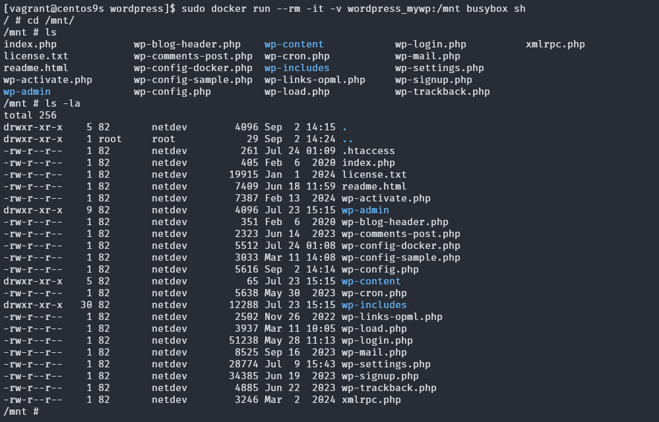Click readme.html in the short ls output
Screen dimensions: 659x422
pos(36,68)
